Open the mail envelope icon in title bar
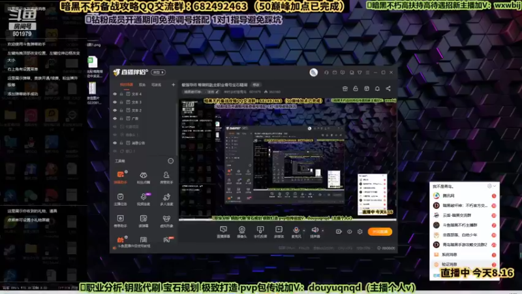 pyautogui.click(x=335, y=73)
